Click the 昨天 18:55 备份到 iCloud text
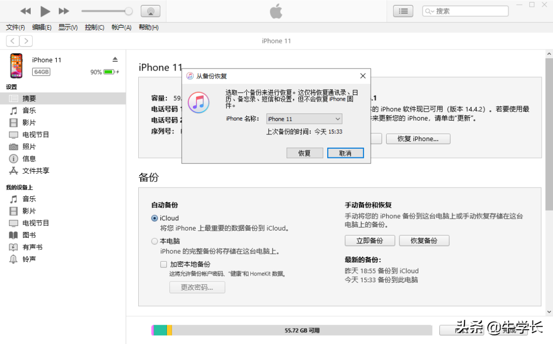 [381, 271]
